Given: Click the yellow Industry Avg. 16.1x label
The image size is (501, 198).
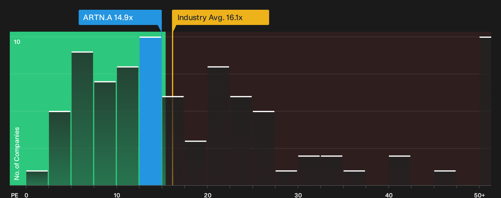Looking at the screenshot, I should [x=220, y=17].
